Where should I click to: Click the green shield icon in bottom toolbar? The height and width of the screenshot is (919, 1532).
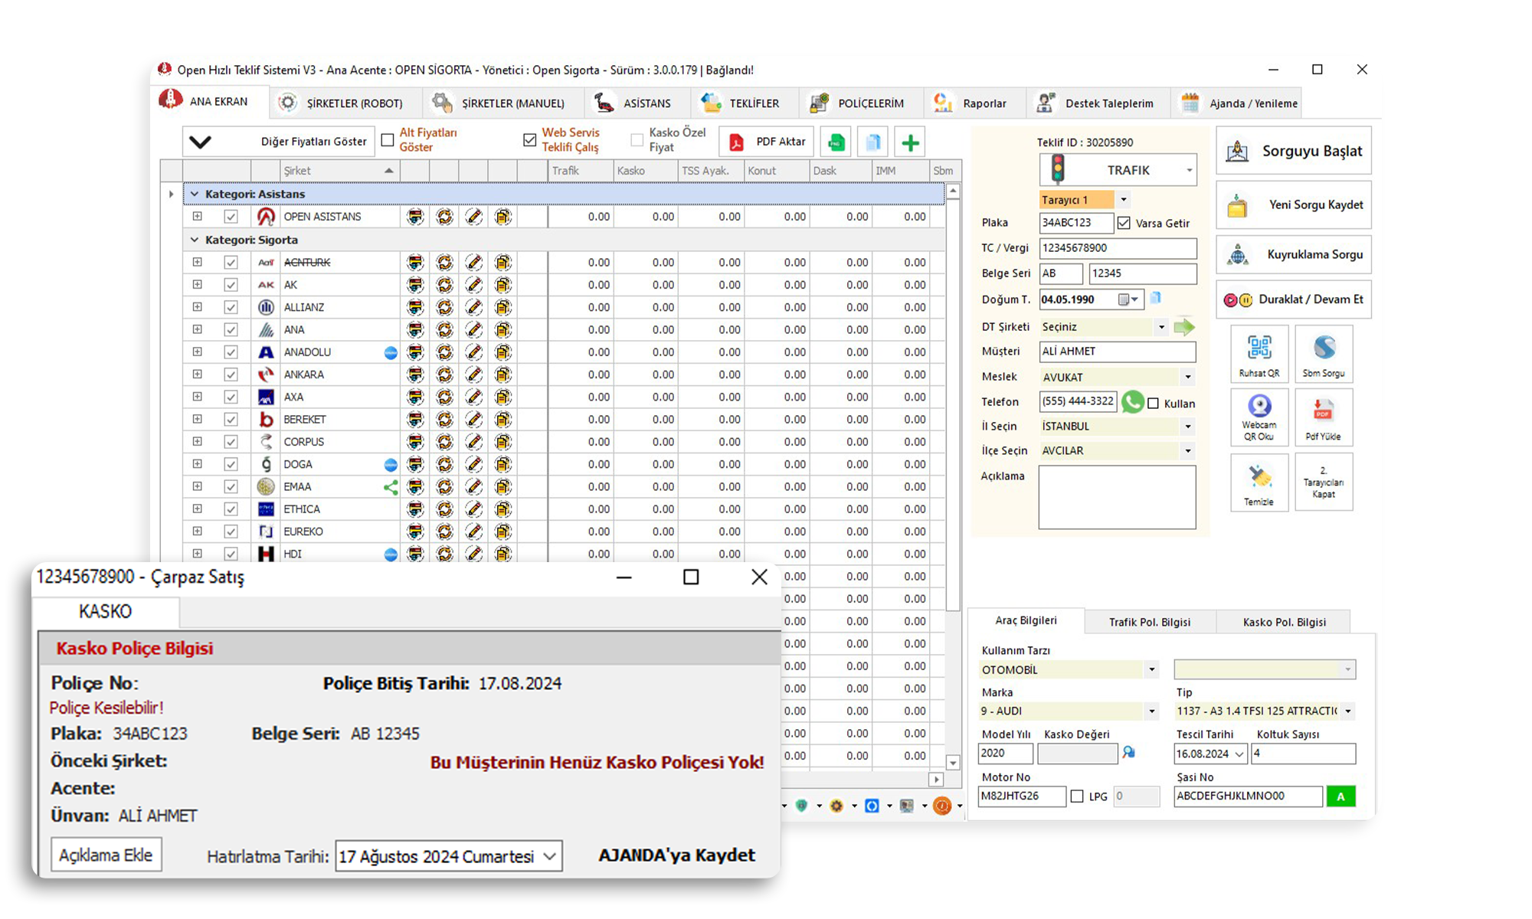pos(802,806)
